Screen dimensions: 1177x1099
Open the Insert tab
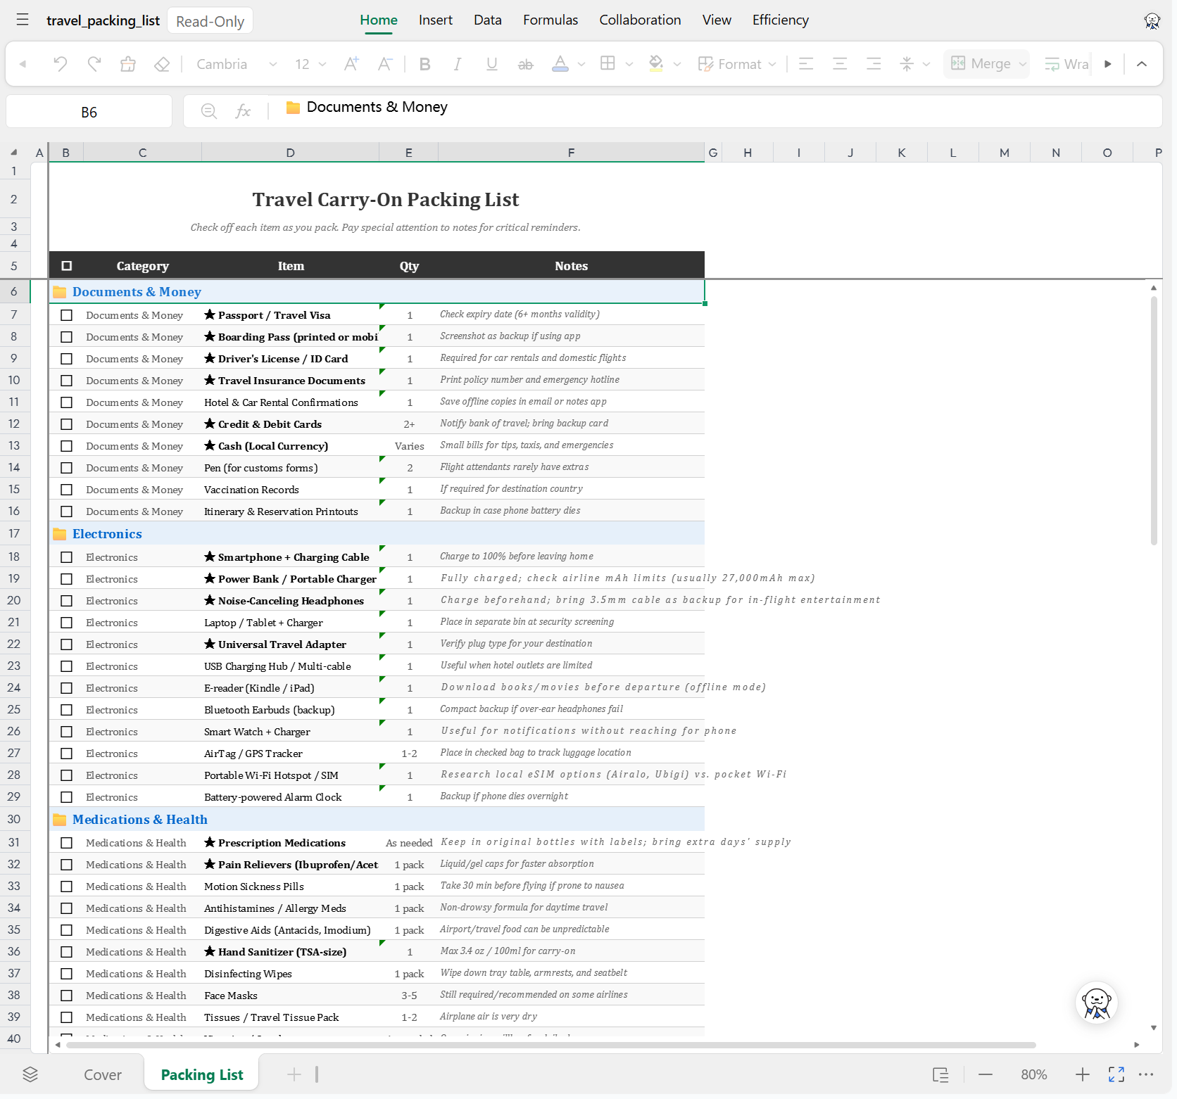[x=436, y=20]
